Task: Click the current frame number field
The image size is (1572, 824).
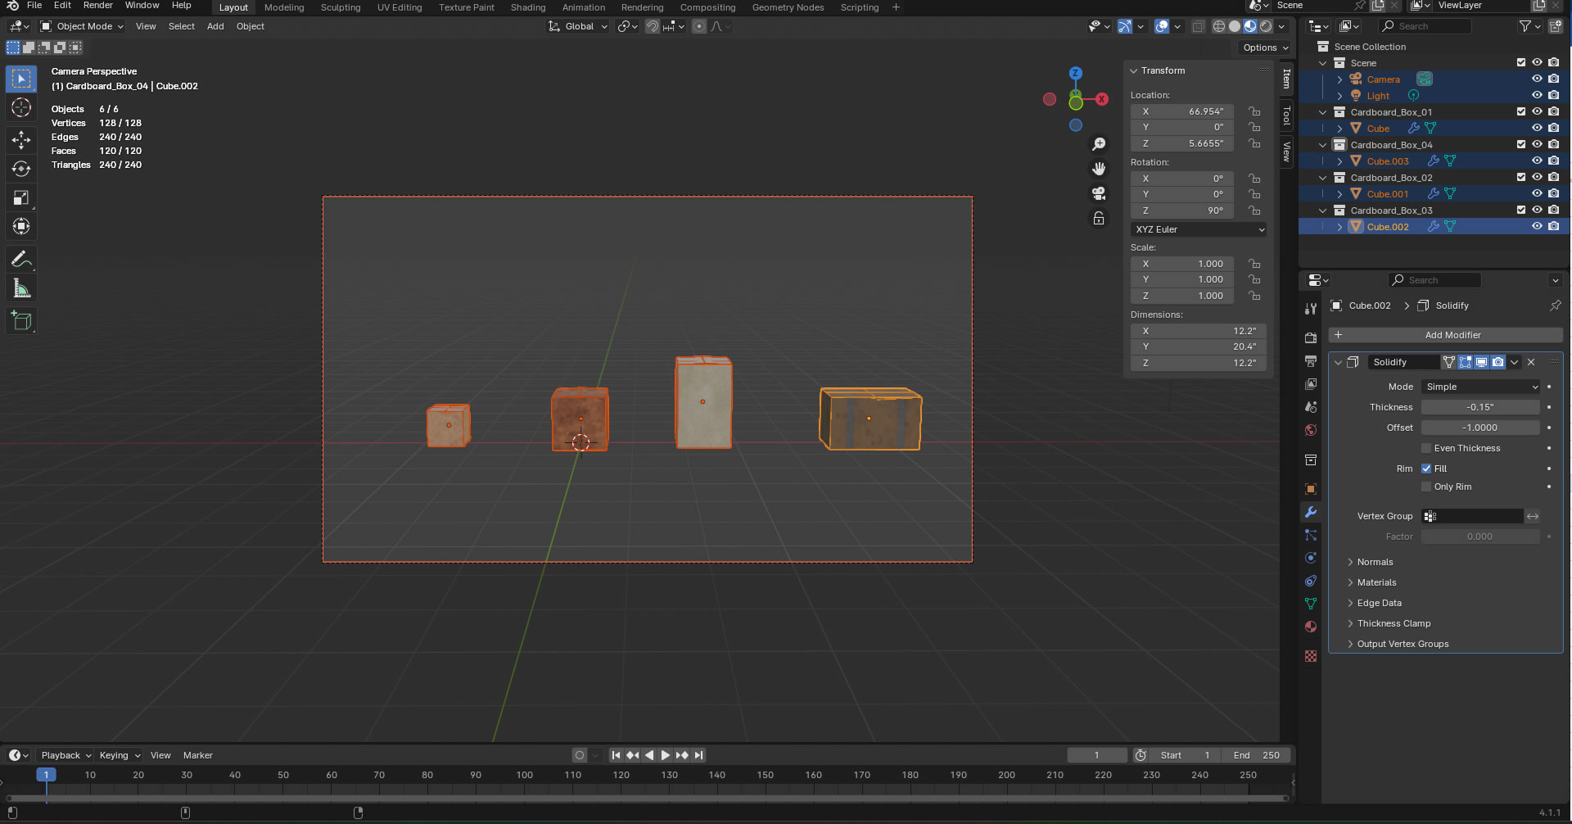Action: click(x=1096, y=755)
